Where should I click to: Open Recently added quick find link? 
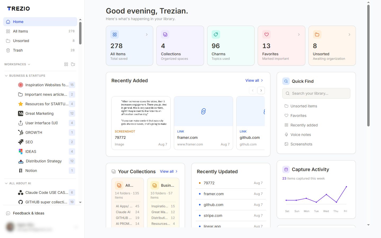click(x=301, y=125)
